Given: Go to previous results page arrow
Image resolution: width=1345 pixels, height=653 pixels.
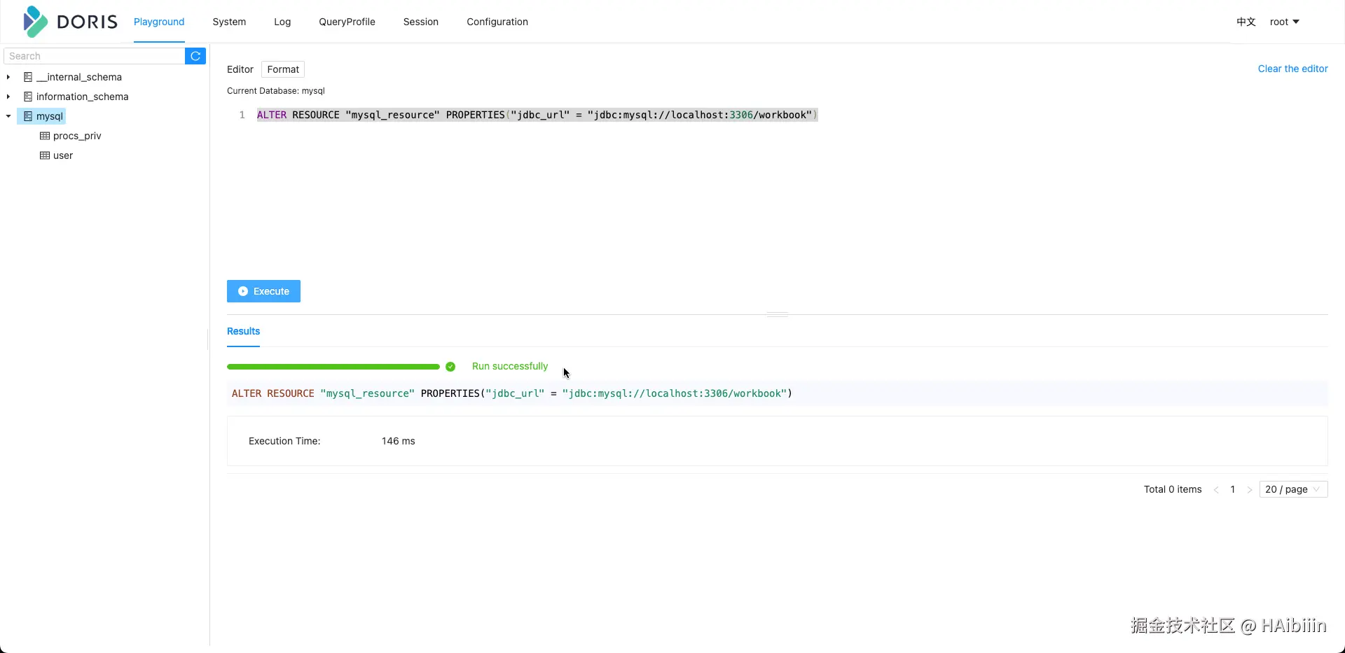Looking at the screenshot, I should point(1216,490).
